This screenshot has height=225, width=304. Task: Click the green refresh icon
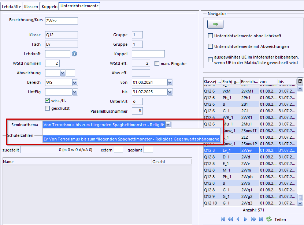point(269,219)
